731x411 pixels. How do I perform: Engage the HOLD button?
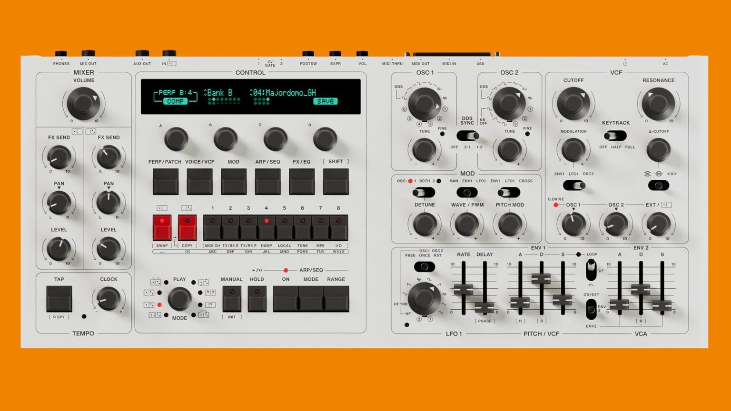click(257, 299)
